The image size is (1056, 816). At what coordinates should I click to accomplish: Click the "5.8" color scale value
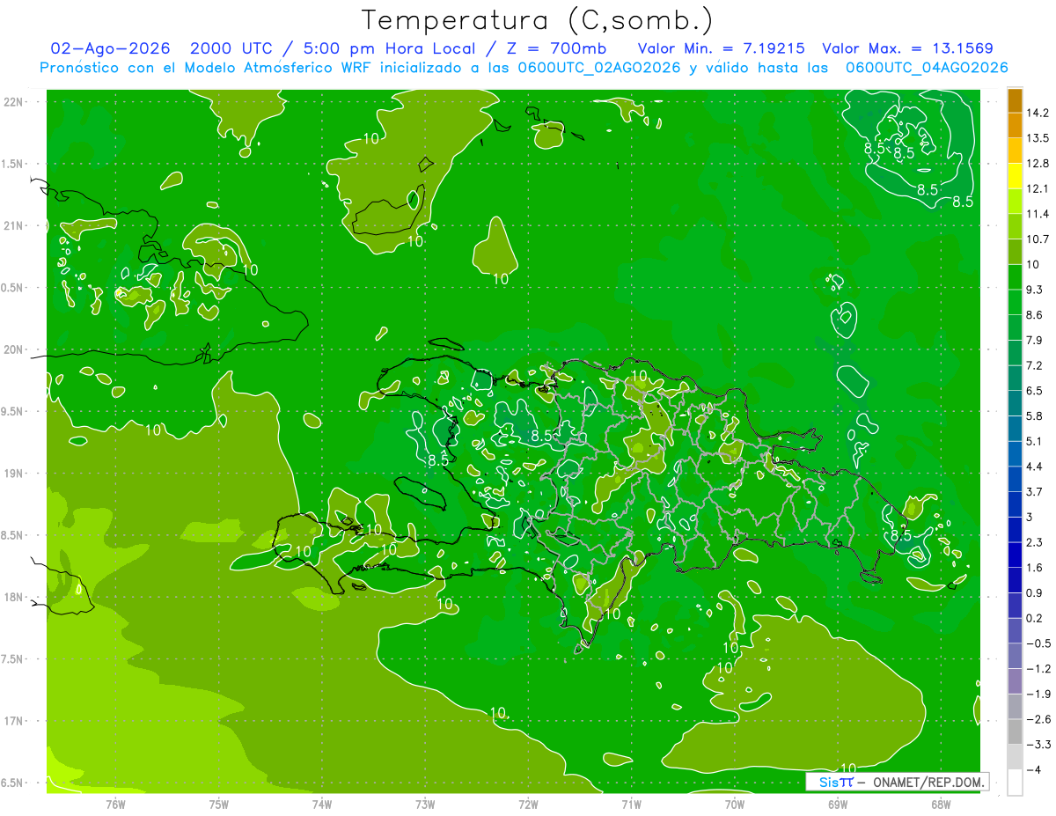tap(1035, 415)
